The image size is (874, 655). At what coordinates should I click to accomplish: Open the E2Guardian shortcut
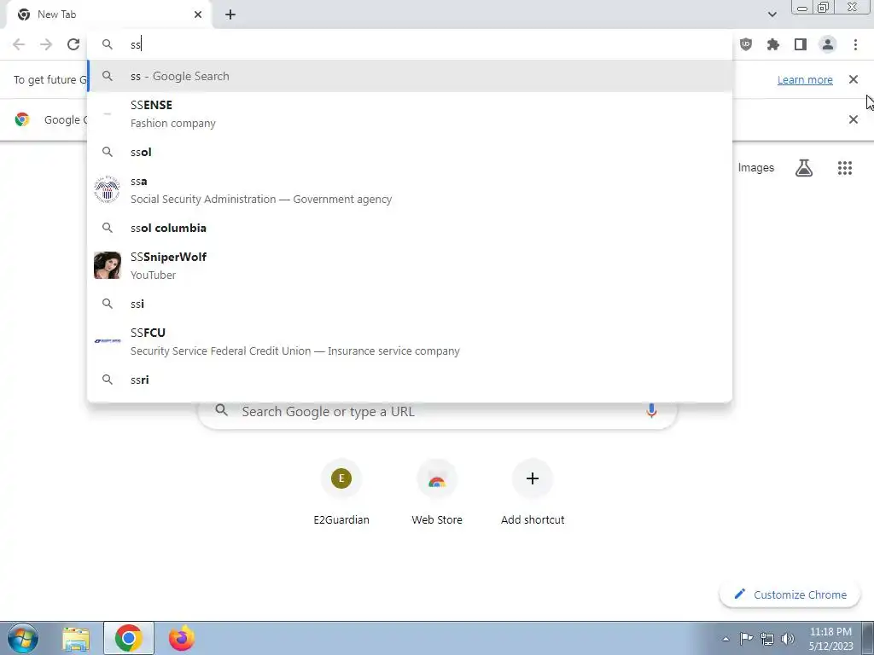click(341, 492)
